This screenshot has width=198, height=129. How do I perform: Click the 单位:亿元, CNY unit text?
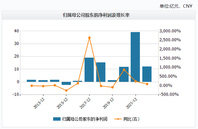178,6
